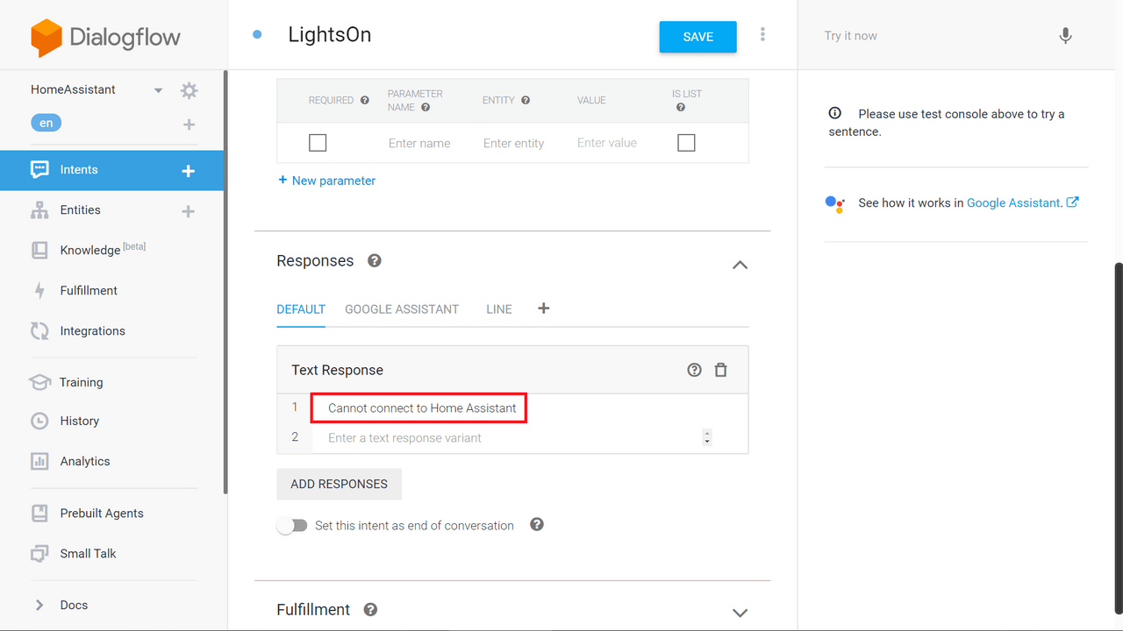The image size is (1123, 631).
Task: Click help icon next to REQUIRED column
Action: pos(365,101)
